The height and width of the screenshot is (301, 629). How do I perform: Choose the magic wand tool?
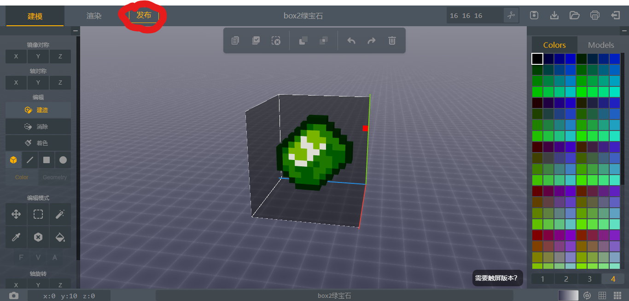[60, 214]
